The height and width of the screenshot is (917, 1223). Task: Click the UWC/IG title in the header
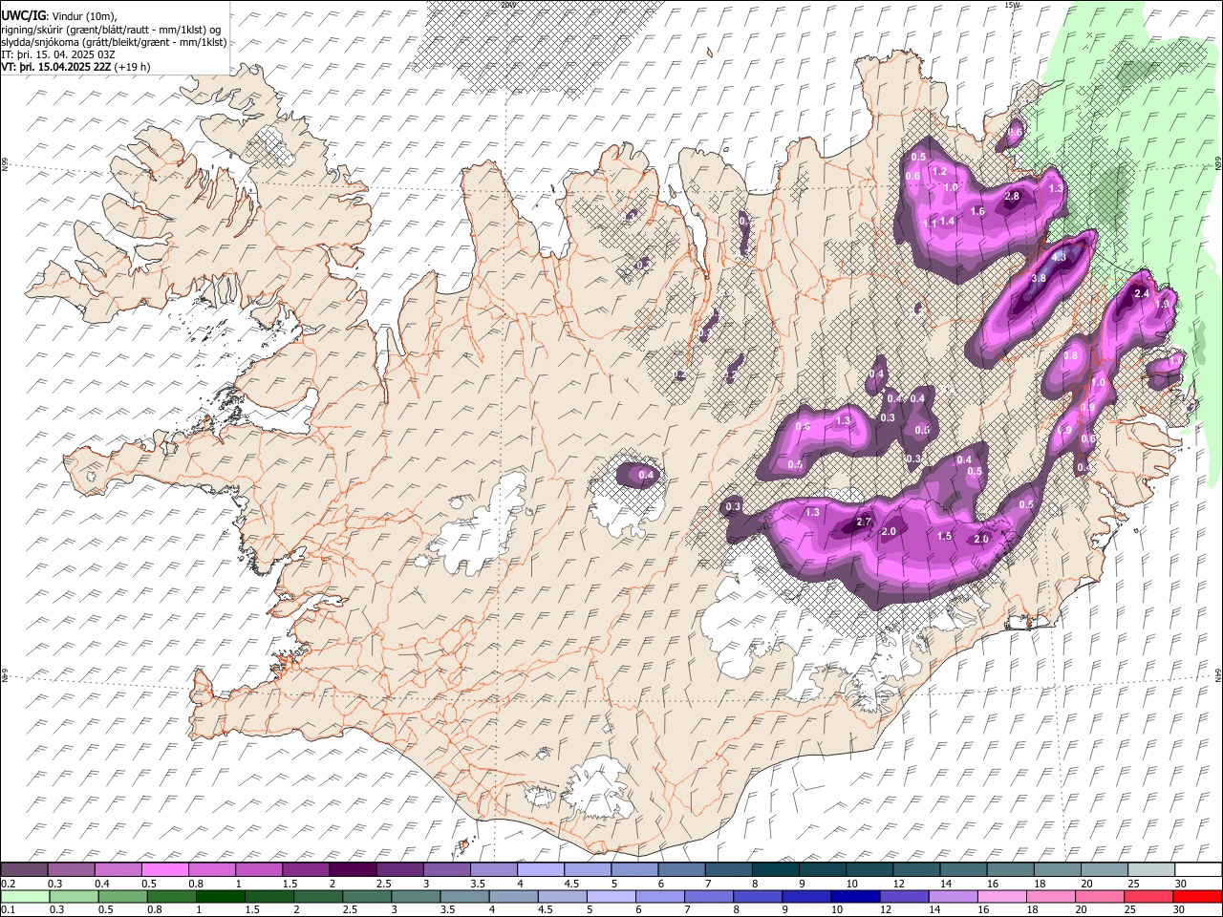click(23, 15)
